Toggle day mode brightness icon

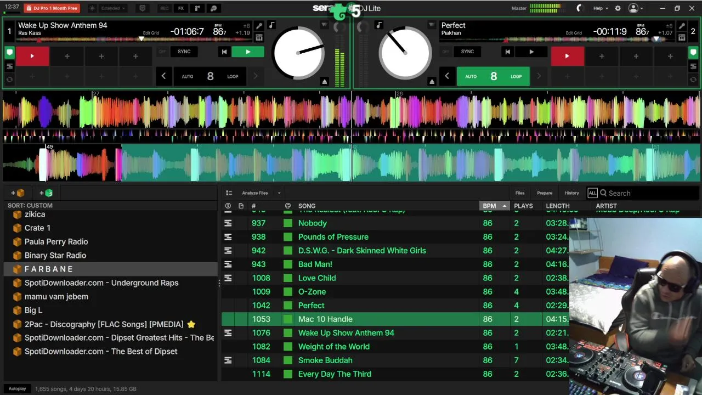[x=92, y=8]
